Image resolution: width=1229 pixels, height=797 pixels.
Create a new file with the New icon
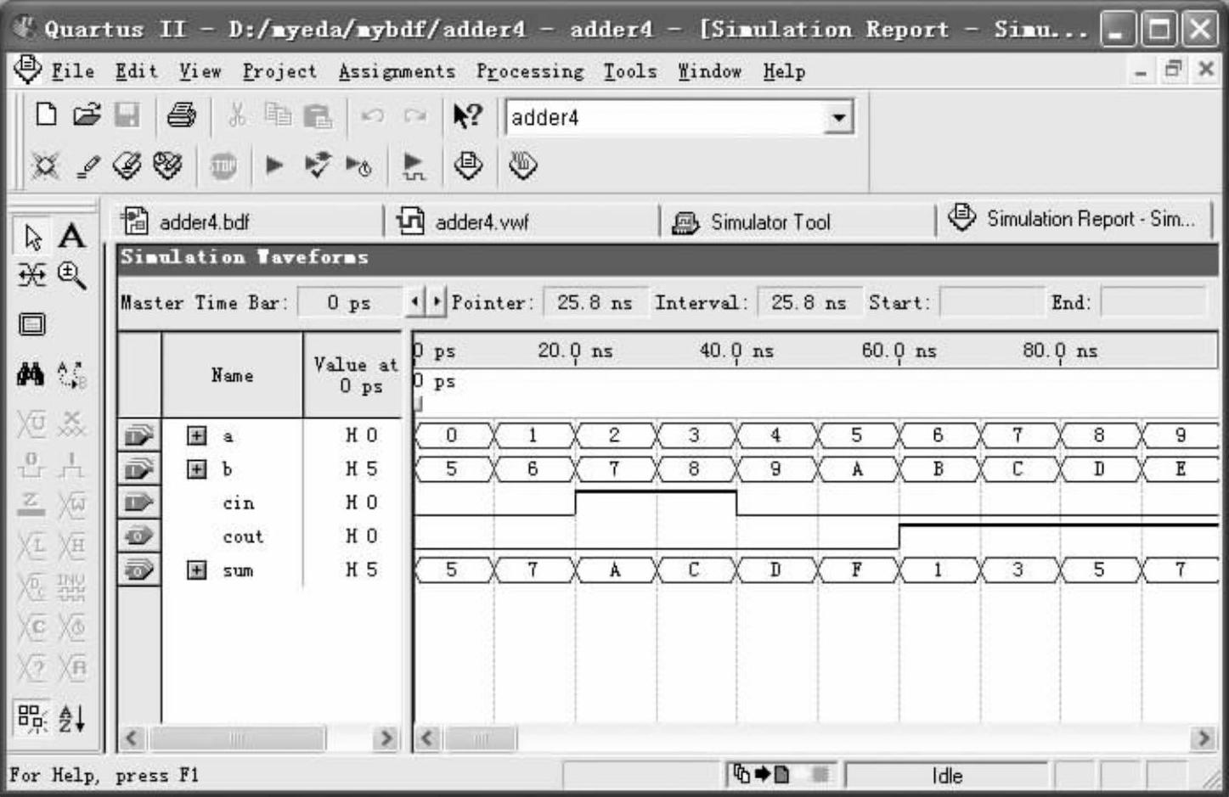pyautogui.click(x=46, y=115)
